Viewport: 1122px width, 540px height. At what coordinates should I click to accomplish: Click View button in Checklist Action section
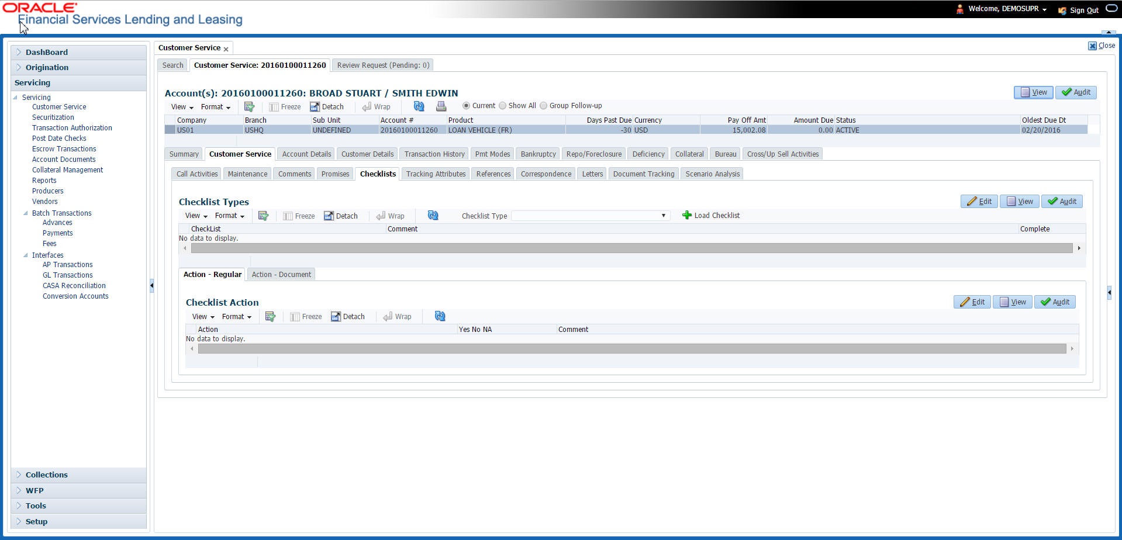(x=1013, y=302)
